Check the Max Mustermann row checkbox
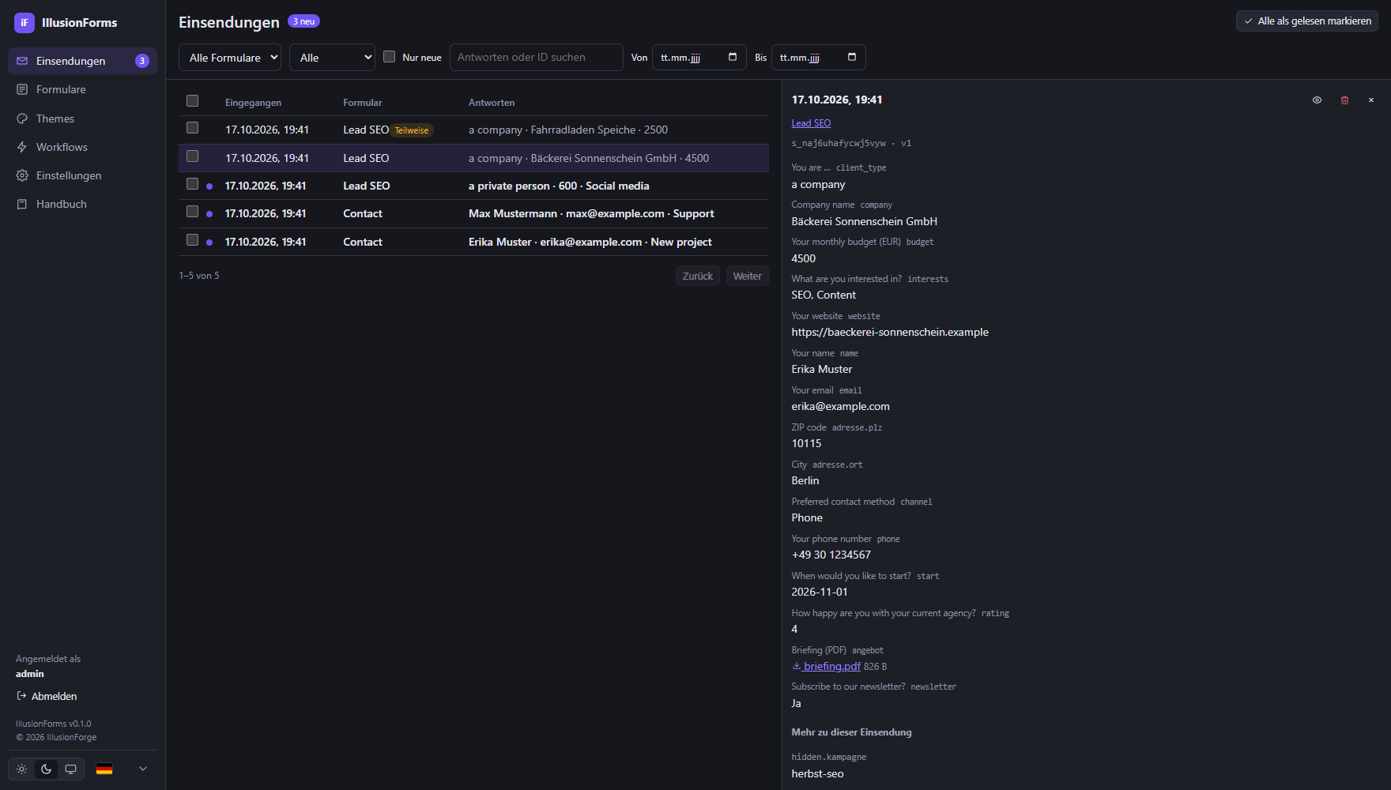The image size is (1391, 790). tap(192, 212)
